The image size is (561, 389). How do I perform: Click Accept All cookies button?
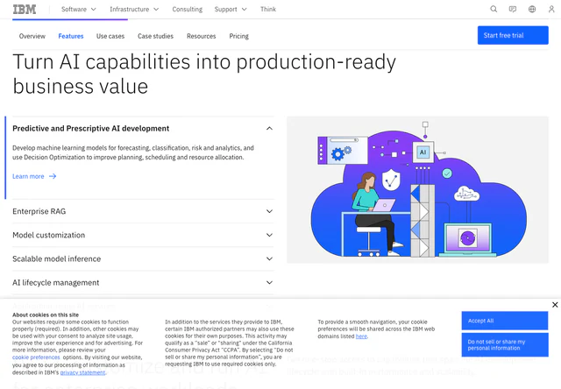(505, 321)
